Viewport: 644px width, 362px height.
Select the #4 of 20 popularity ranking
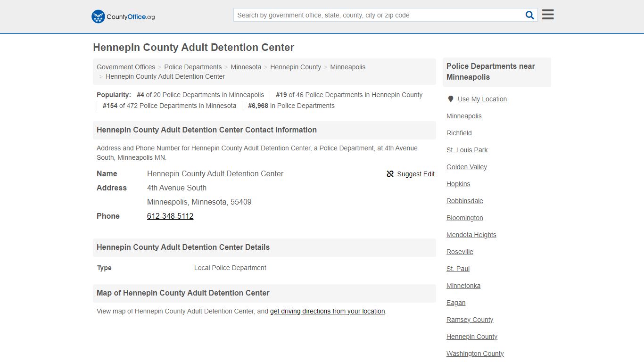(x=200, y=95)
